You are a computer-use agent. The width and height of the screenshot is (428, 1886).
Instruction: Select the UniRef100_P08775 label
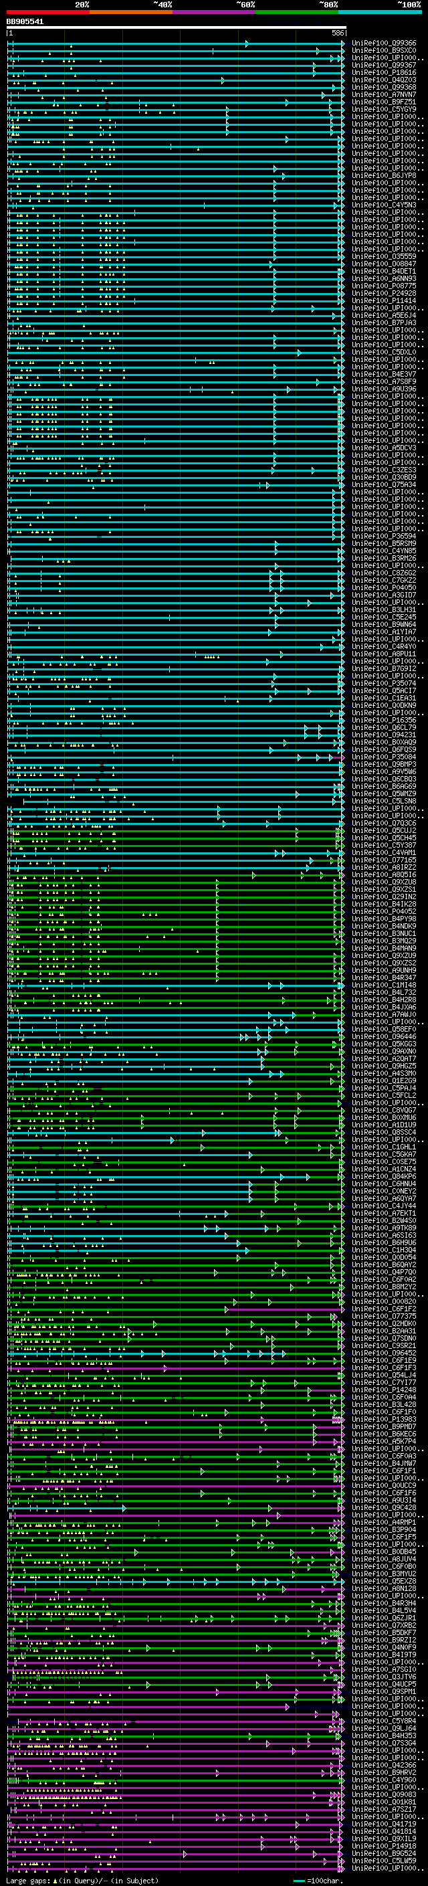pyautogui.click(x=384, y=286)
